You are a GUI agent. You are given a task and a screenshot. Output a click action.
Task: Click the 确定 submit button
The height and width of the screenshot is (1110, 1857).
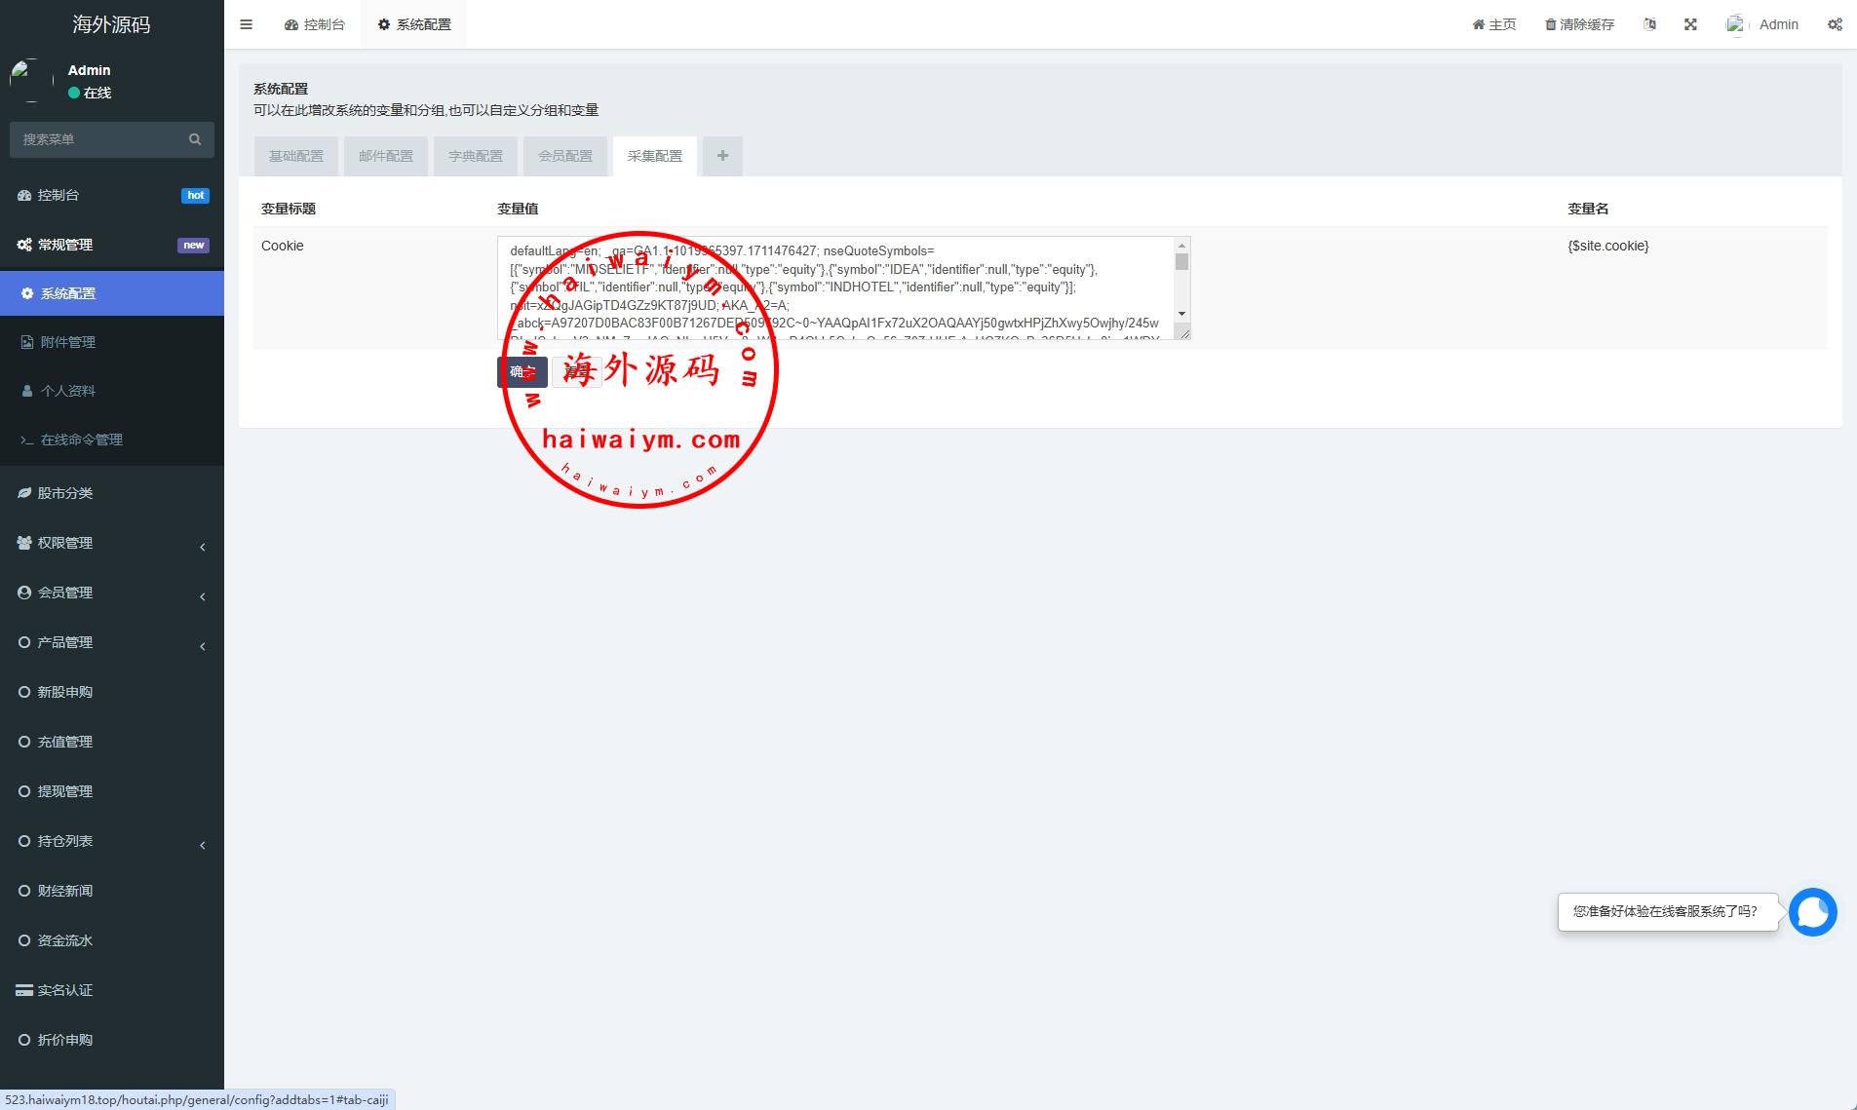pos(522,371)
